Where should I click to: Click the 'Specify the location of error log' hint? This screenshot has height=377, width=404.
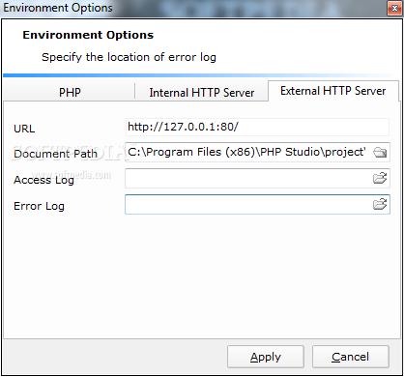[129, 57]
